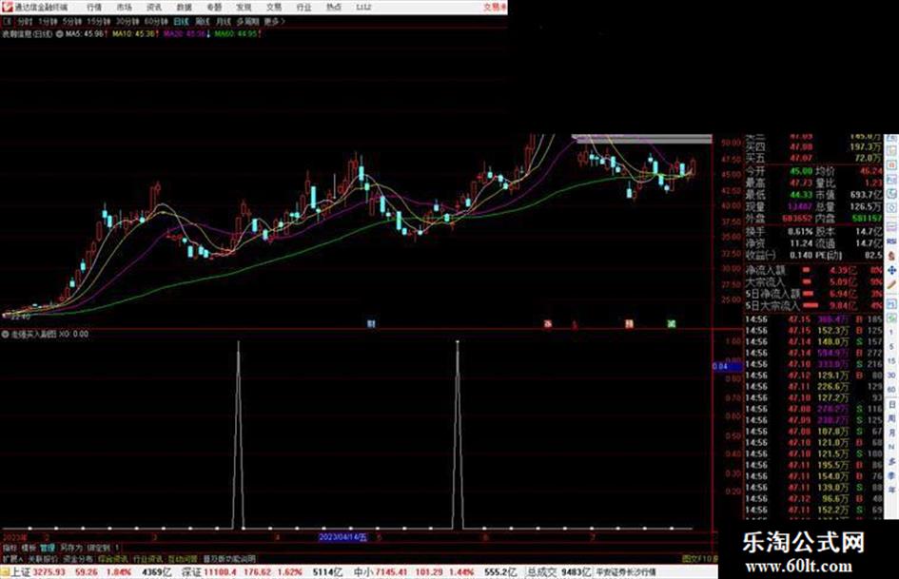The image size is (899, 579).
Task: Select the 多周期 multi-period tab
Action: point(247,21)
